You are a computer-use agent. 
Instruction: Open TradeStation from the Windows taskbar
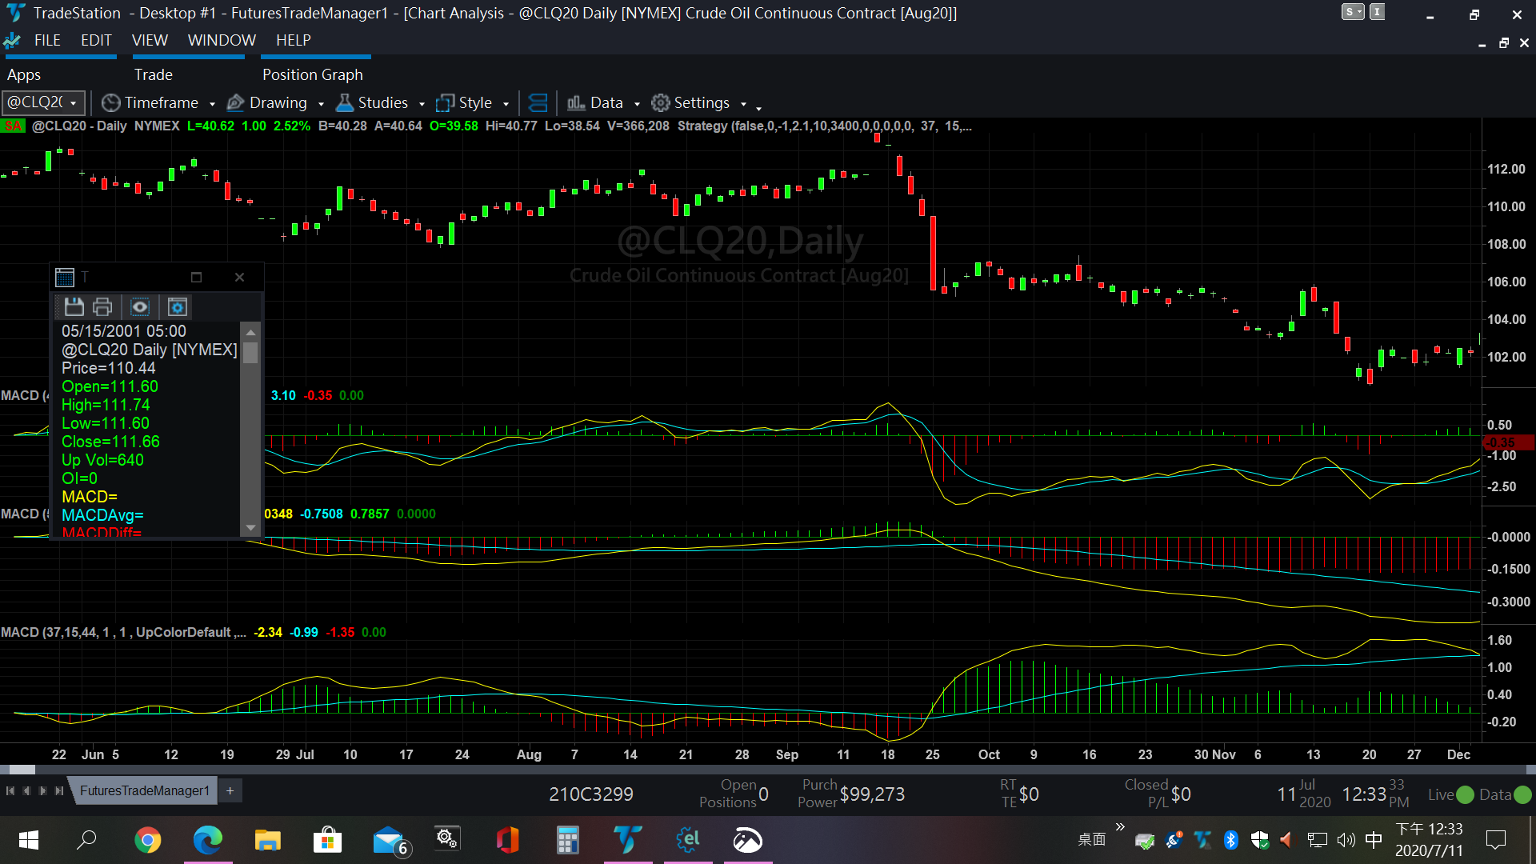[x=628, y=840]
